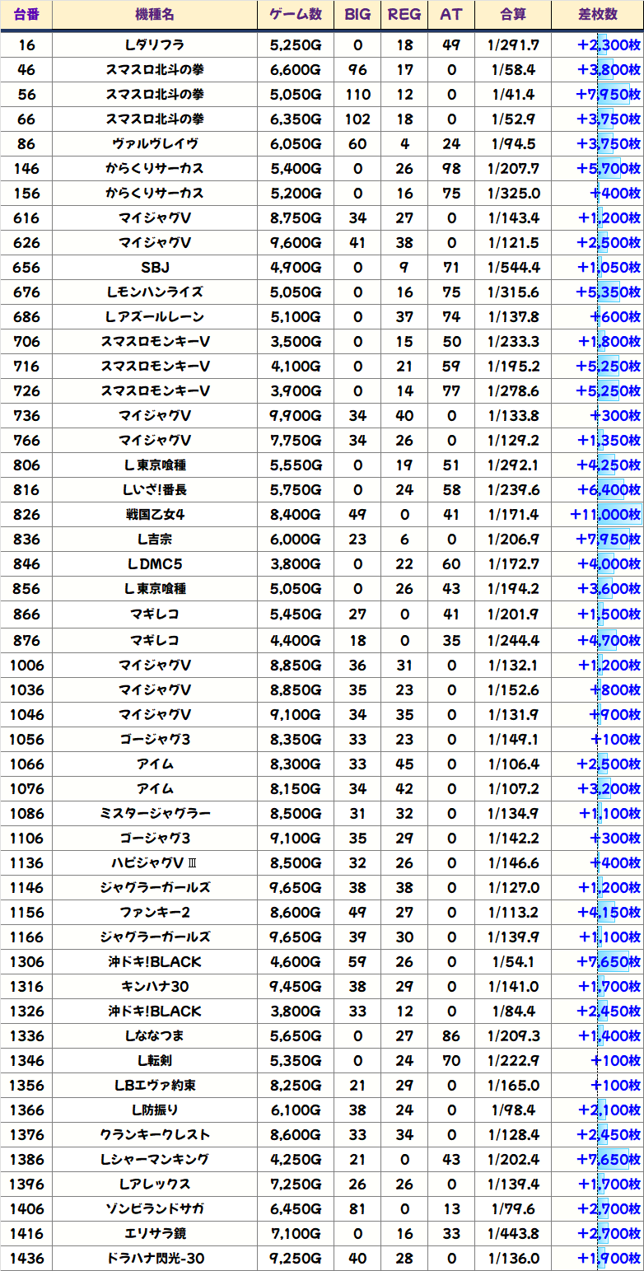Click L転剣 machine name
The width and height of the screenshot is (644, 1271).
pos(155,1061)
